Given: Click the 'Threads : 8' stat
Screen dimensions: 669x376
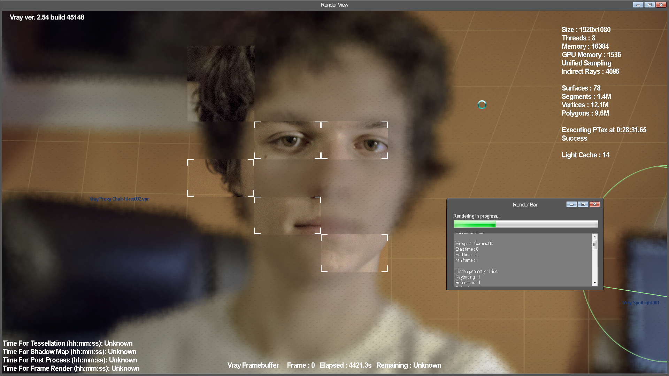Looking at the screenshot, I should [x=578, y=38].
